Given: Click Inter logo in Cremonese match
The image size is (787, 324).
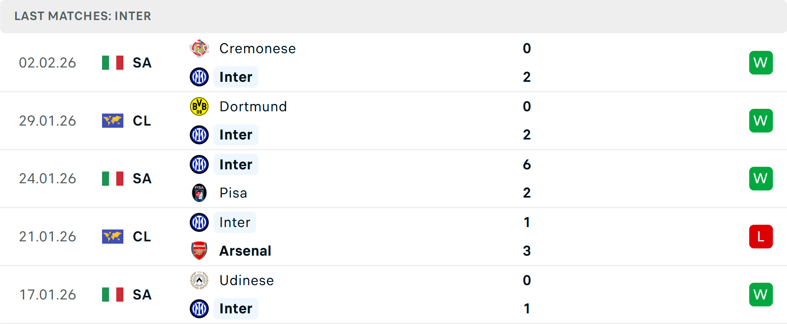Looking at the screenshot, I should (199, 77).
